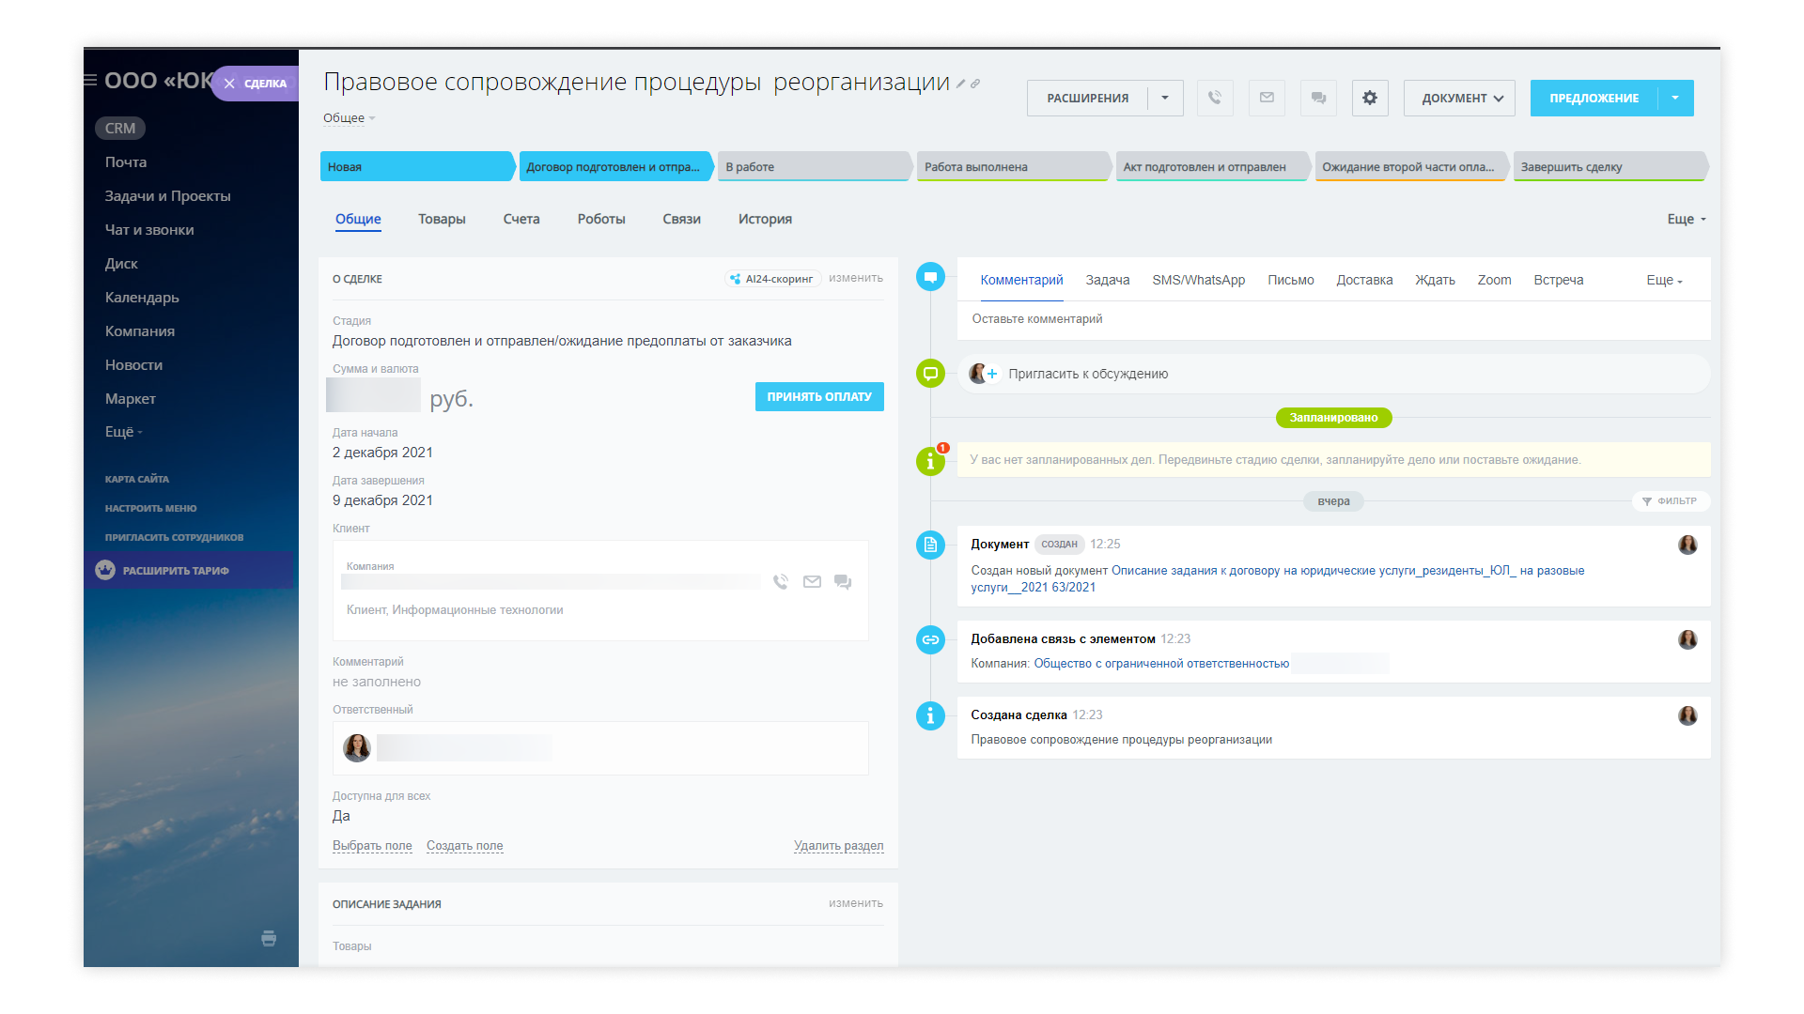Viewport: 1804px width, 1014px height.
Task: Click the Создать поле link
Action: tap(464, 846)
